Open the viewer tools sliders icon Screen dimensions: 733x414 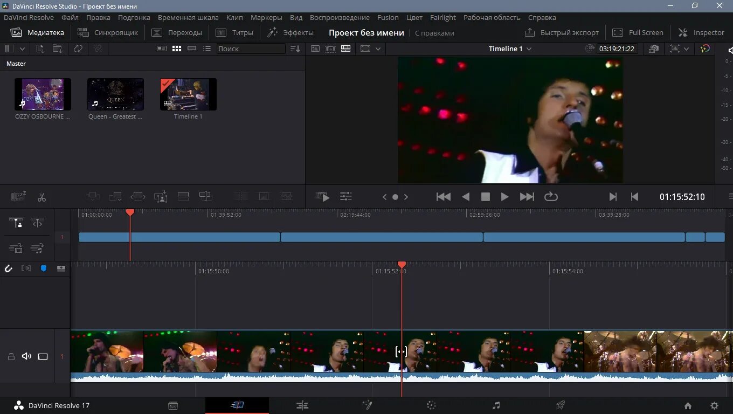point(346,197)
